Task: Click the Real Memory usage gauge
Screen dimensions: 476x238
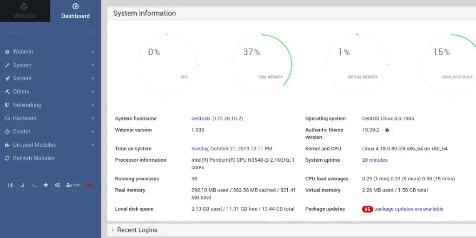Action: tap(261, 64)
